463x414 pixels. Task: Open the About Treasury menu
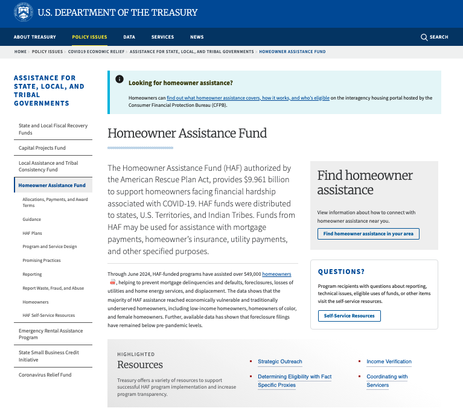tap(35, 37)
